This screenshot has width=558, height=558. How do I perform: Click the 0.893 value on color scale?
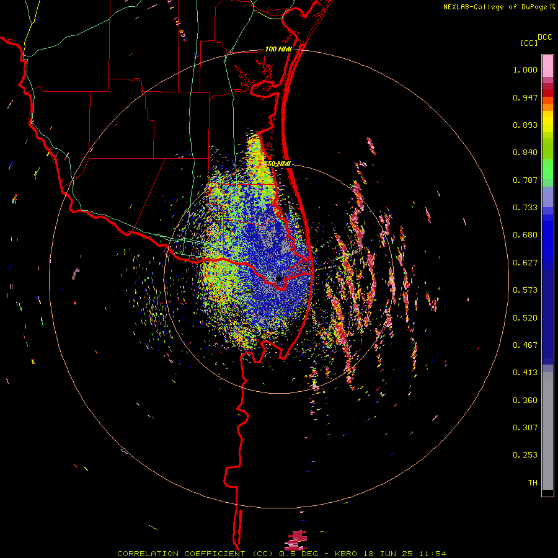525,125
